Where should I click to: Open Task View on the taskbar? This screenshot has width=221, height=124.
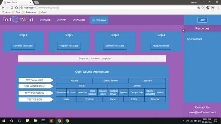tap(19, 121)
